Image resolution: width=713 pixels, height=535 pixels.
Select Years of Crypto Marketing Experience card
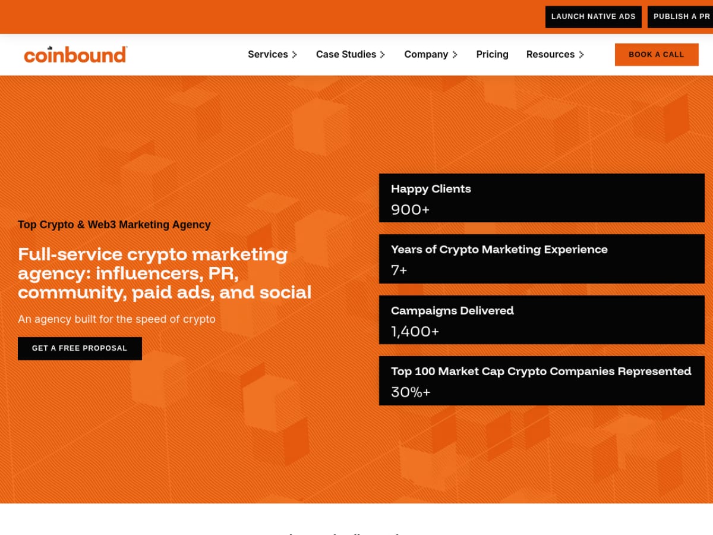point(542,259)
